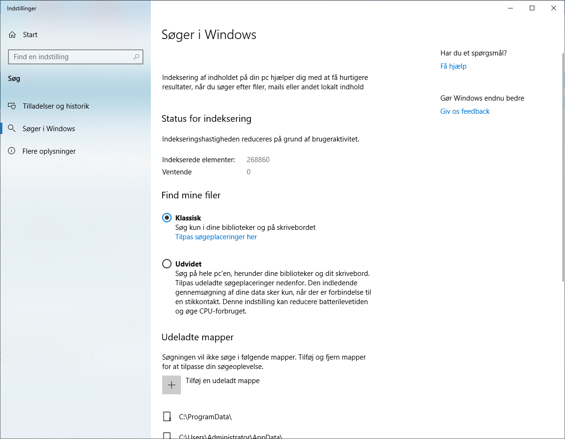Click the Tilladelser og historik permissions icon
Image resolution: width=565 pixels, height=439 pixels.
coord(11,106)
